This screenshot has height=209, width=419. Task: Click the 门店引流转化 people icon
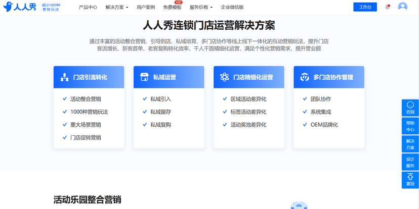coord(64,77)
